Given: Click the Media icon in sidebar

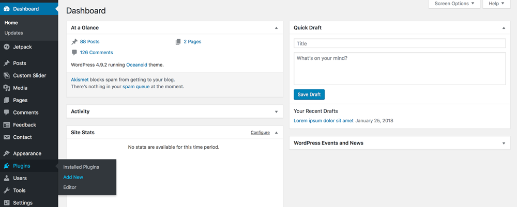Looking at the screenshot, I should coord(7,88).
